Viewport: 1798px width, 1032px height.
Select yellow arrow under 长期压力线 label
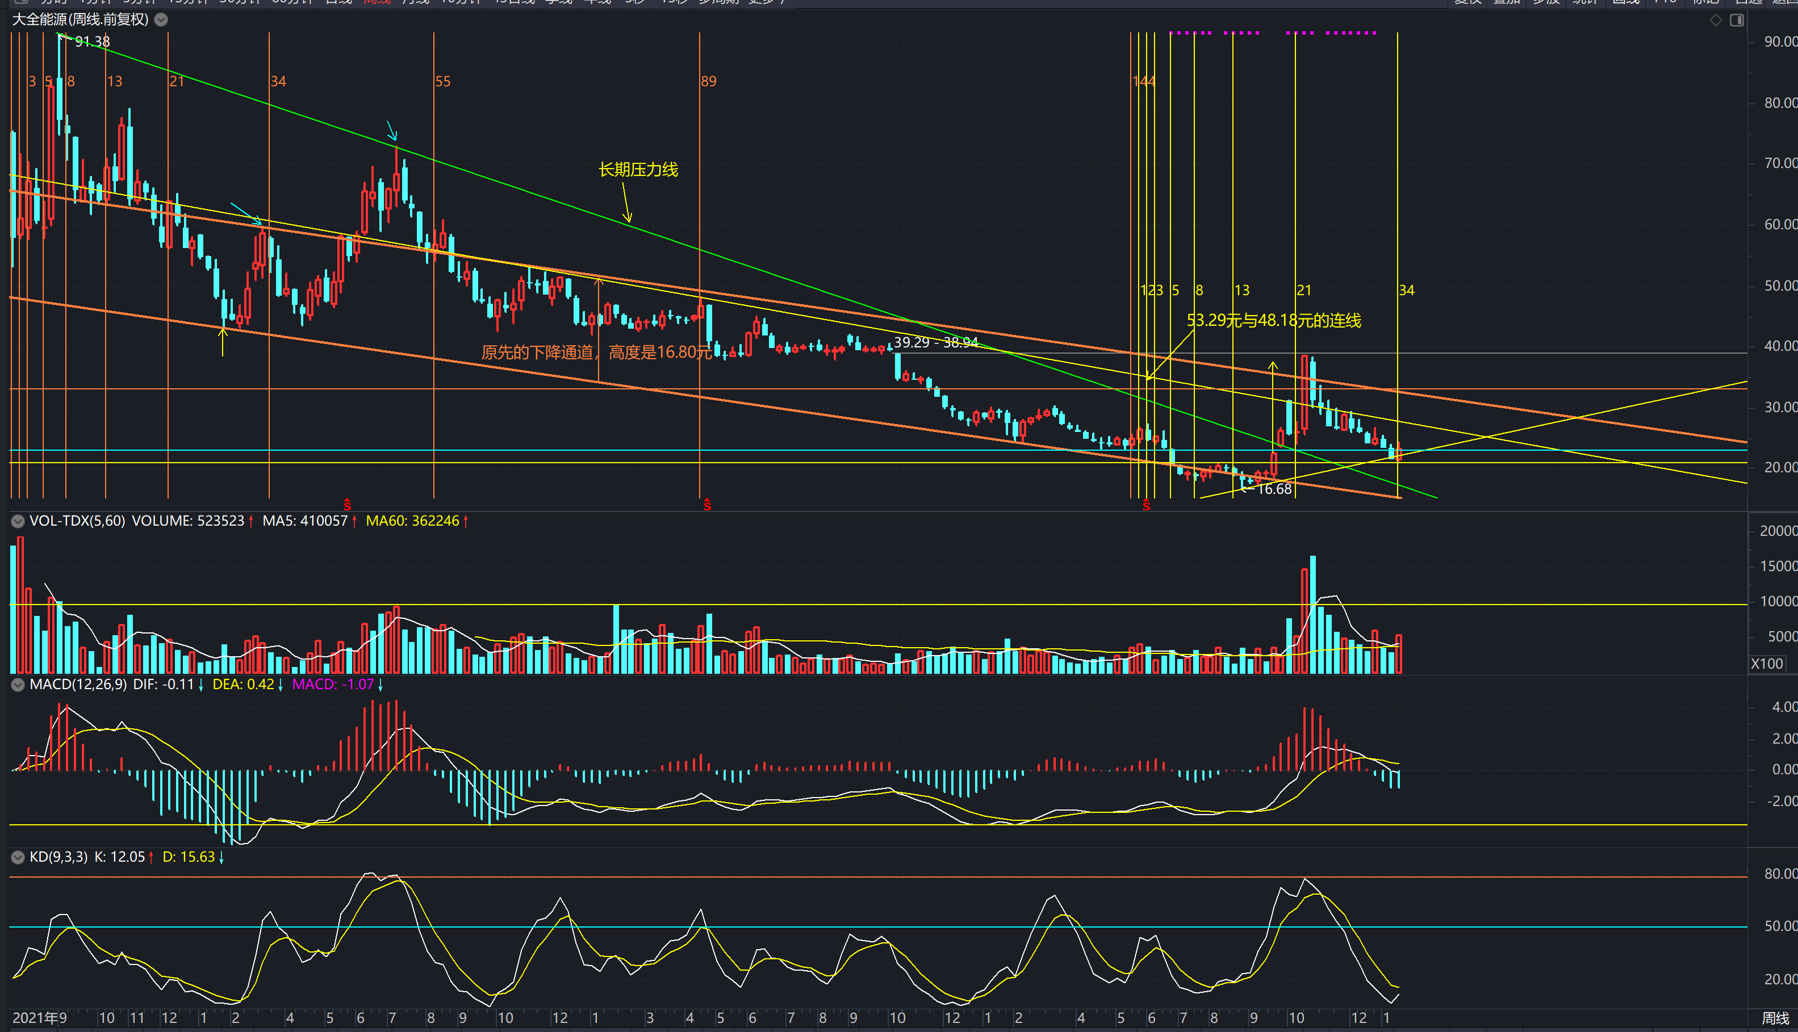pyautogui.click(x=627, y=203)
